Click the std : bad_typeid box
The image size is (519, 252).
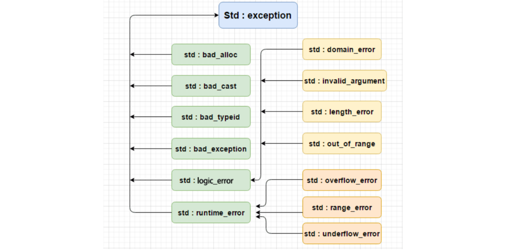point(211,117)
